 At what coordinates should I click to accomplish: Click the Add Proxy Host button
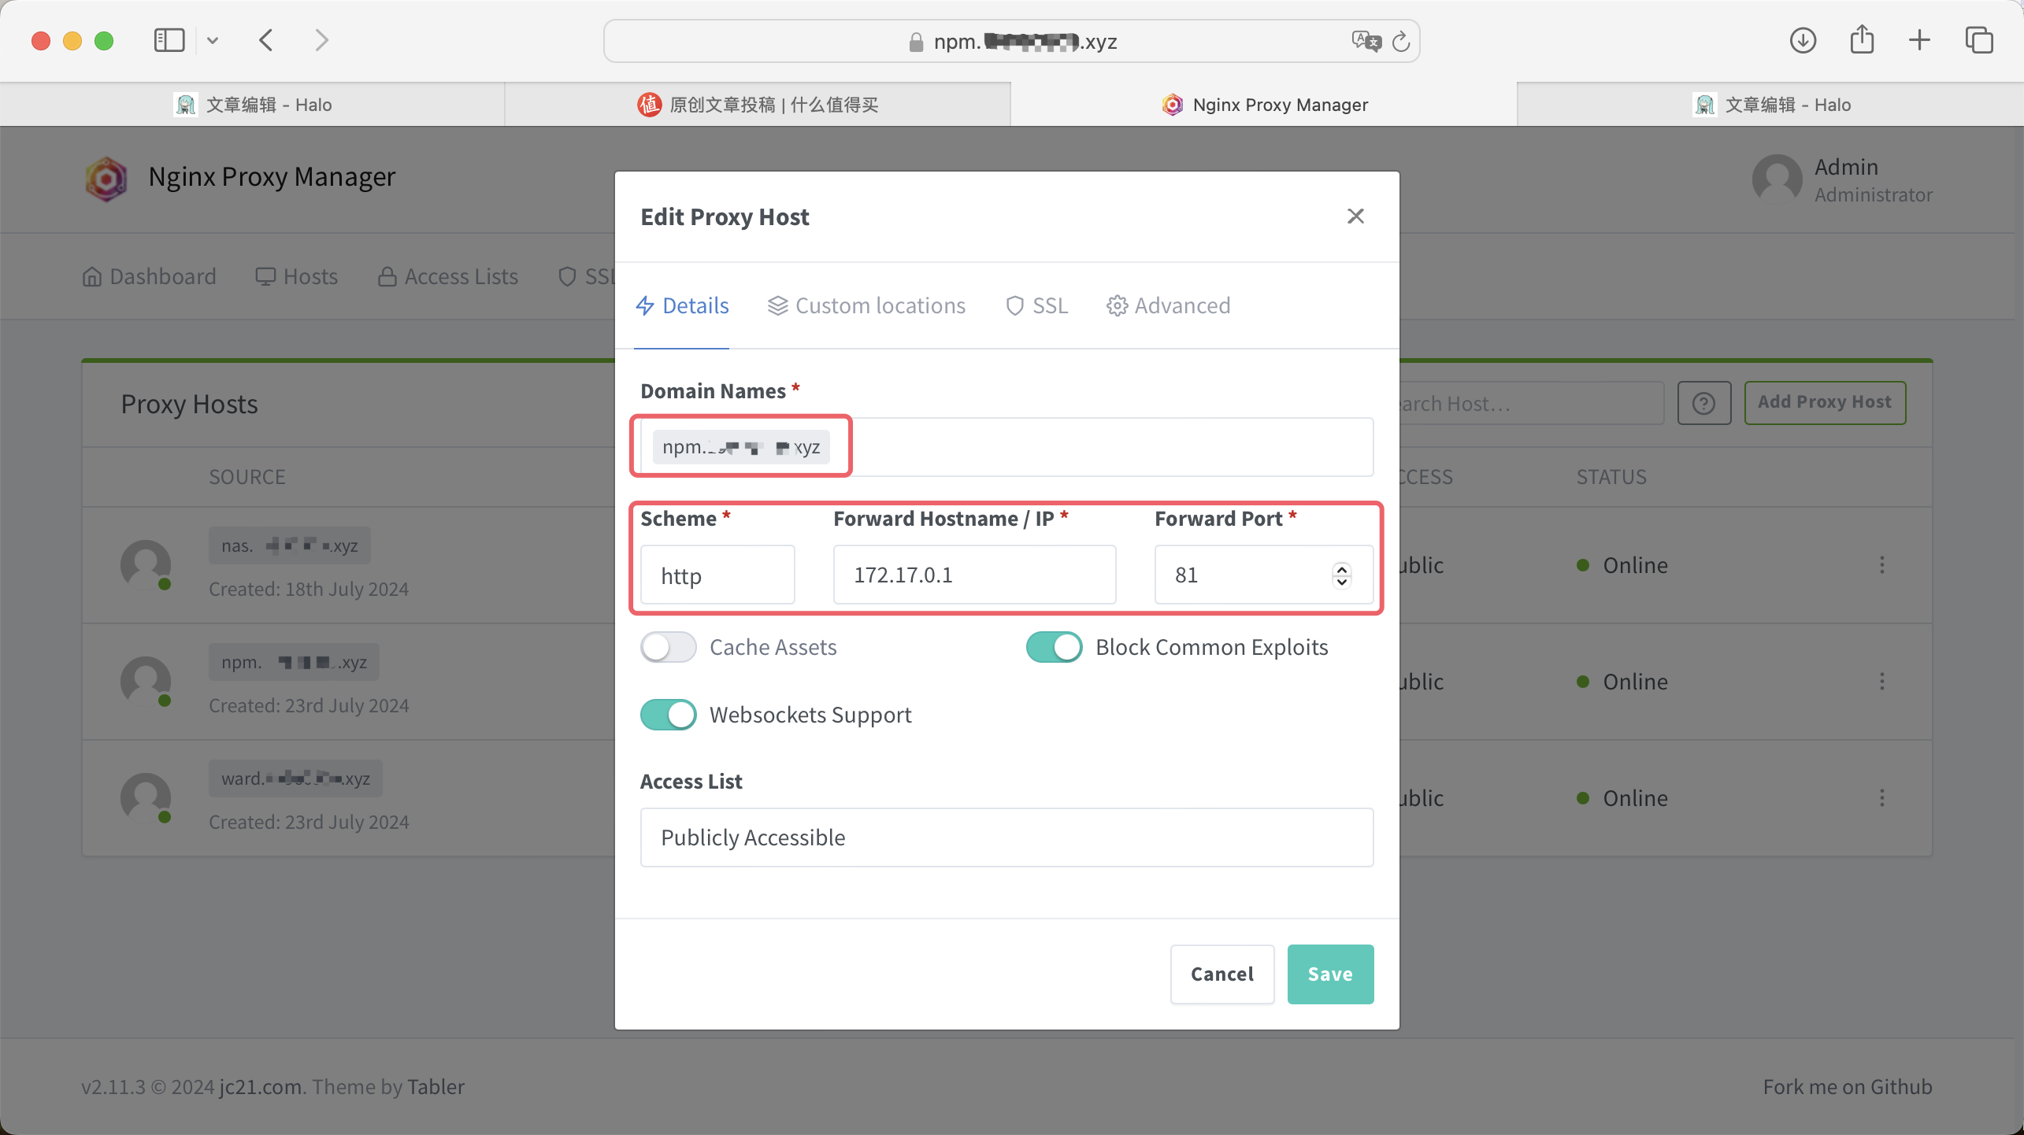1825,402
